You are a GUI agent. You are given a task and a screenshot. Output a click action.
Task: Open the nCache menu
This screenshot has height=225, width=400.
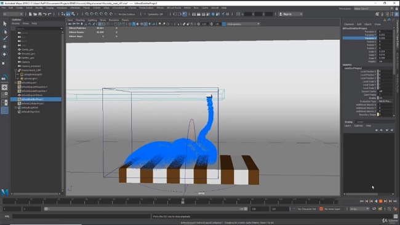click(132, 8)
